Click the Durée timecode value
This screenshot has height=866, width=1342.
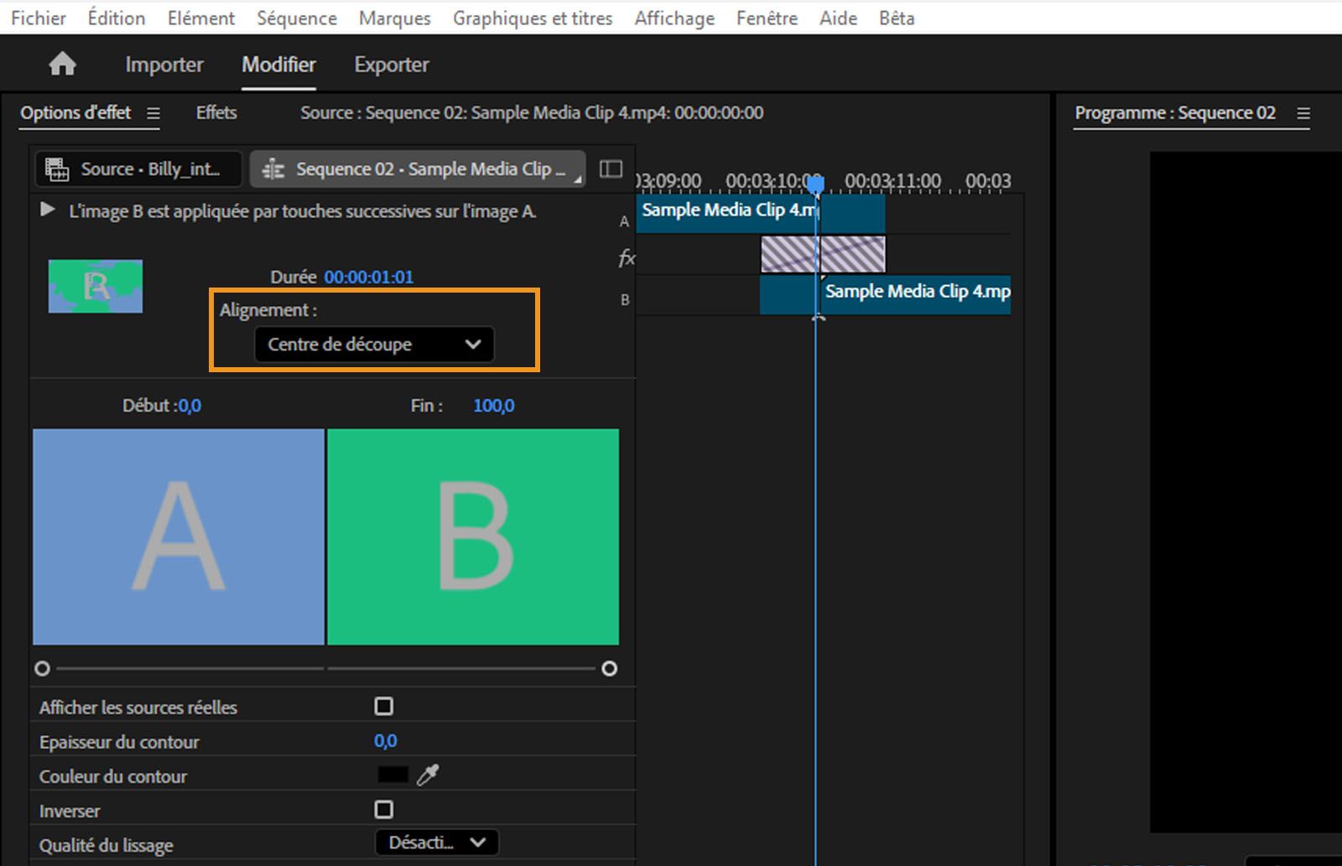point(369,277)
